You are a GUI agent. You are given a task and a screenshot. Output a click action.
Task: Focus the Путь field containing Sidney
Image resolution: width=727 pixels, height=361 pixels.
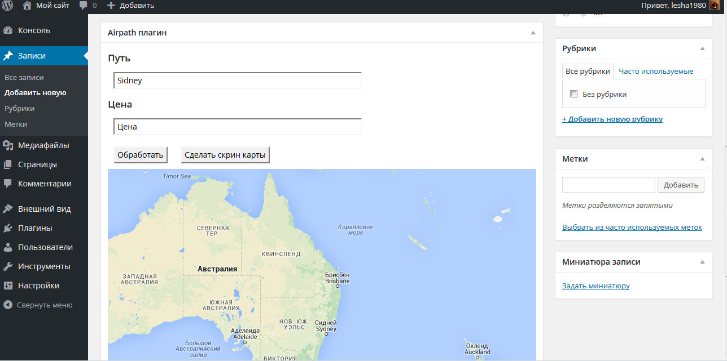(238, 81)
